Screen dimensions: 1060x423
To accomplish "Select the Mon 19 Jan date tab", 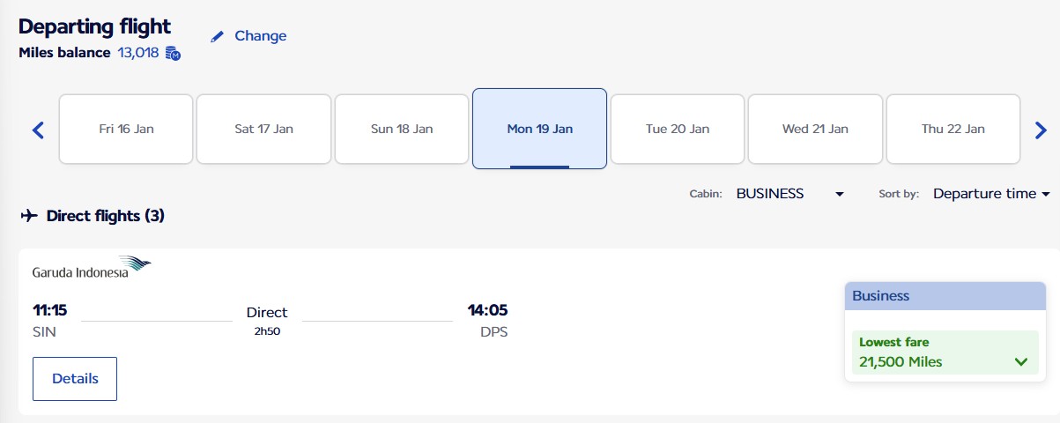I will coord(539,129).
